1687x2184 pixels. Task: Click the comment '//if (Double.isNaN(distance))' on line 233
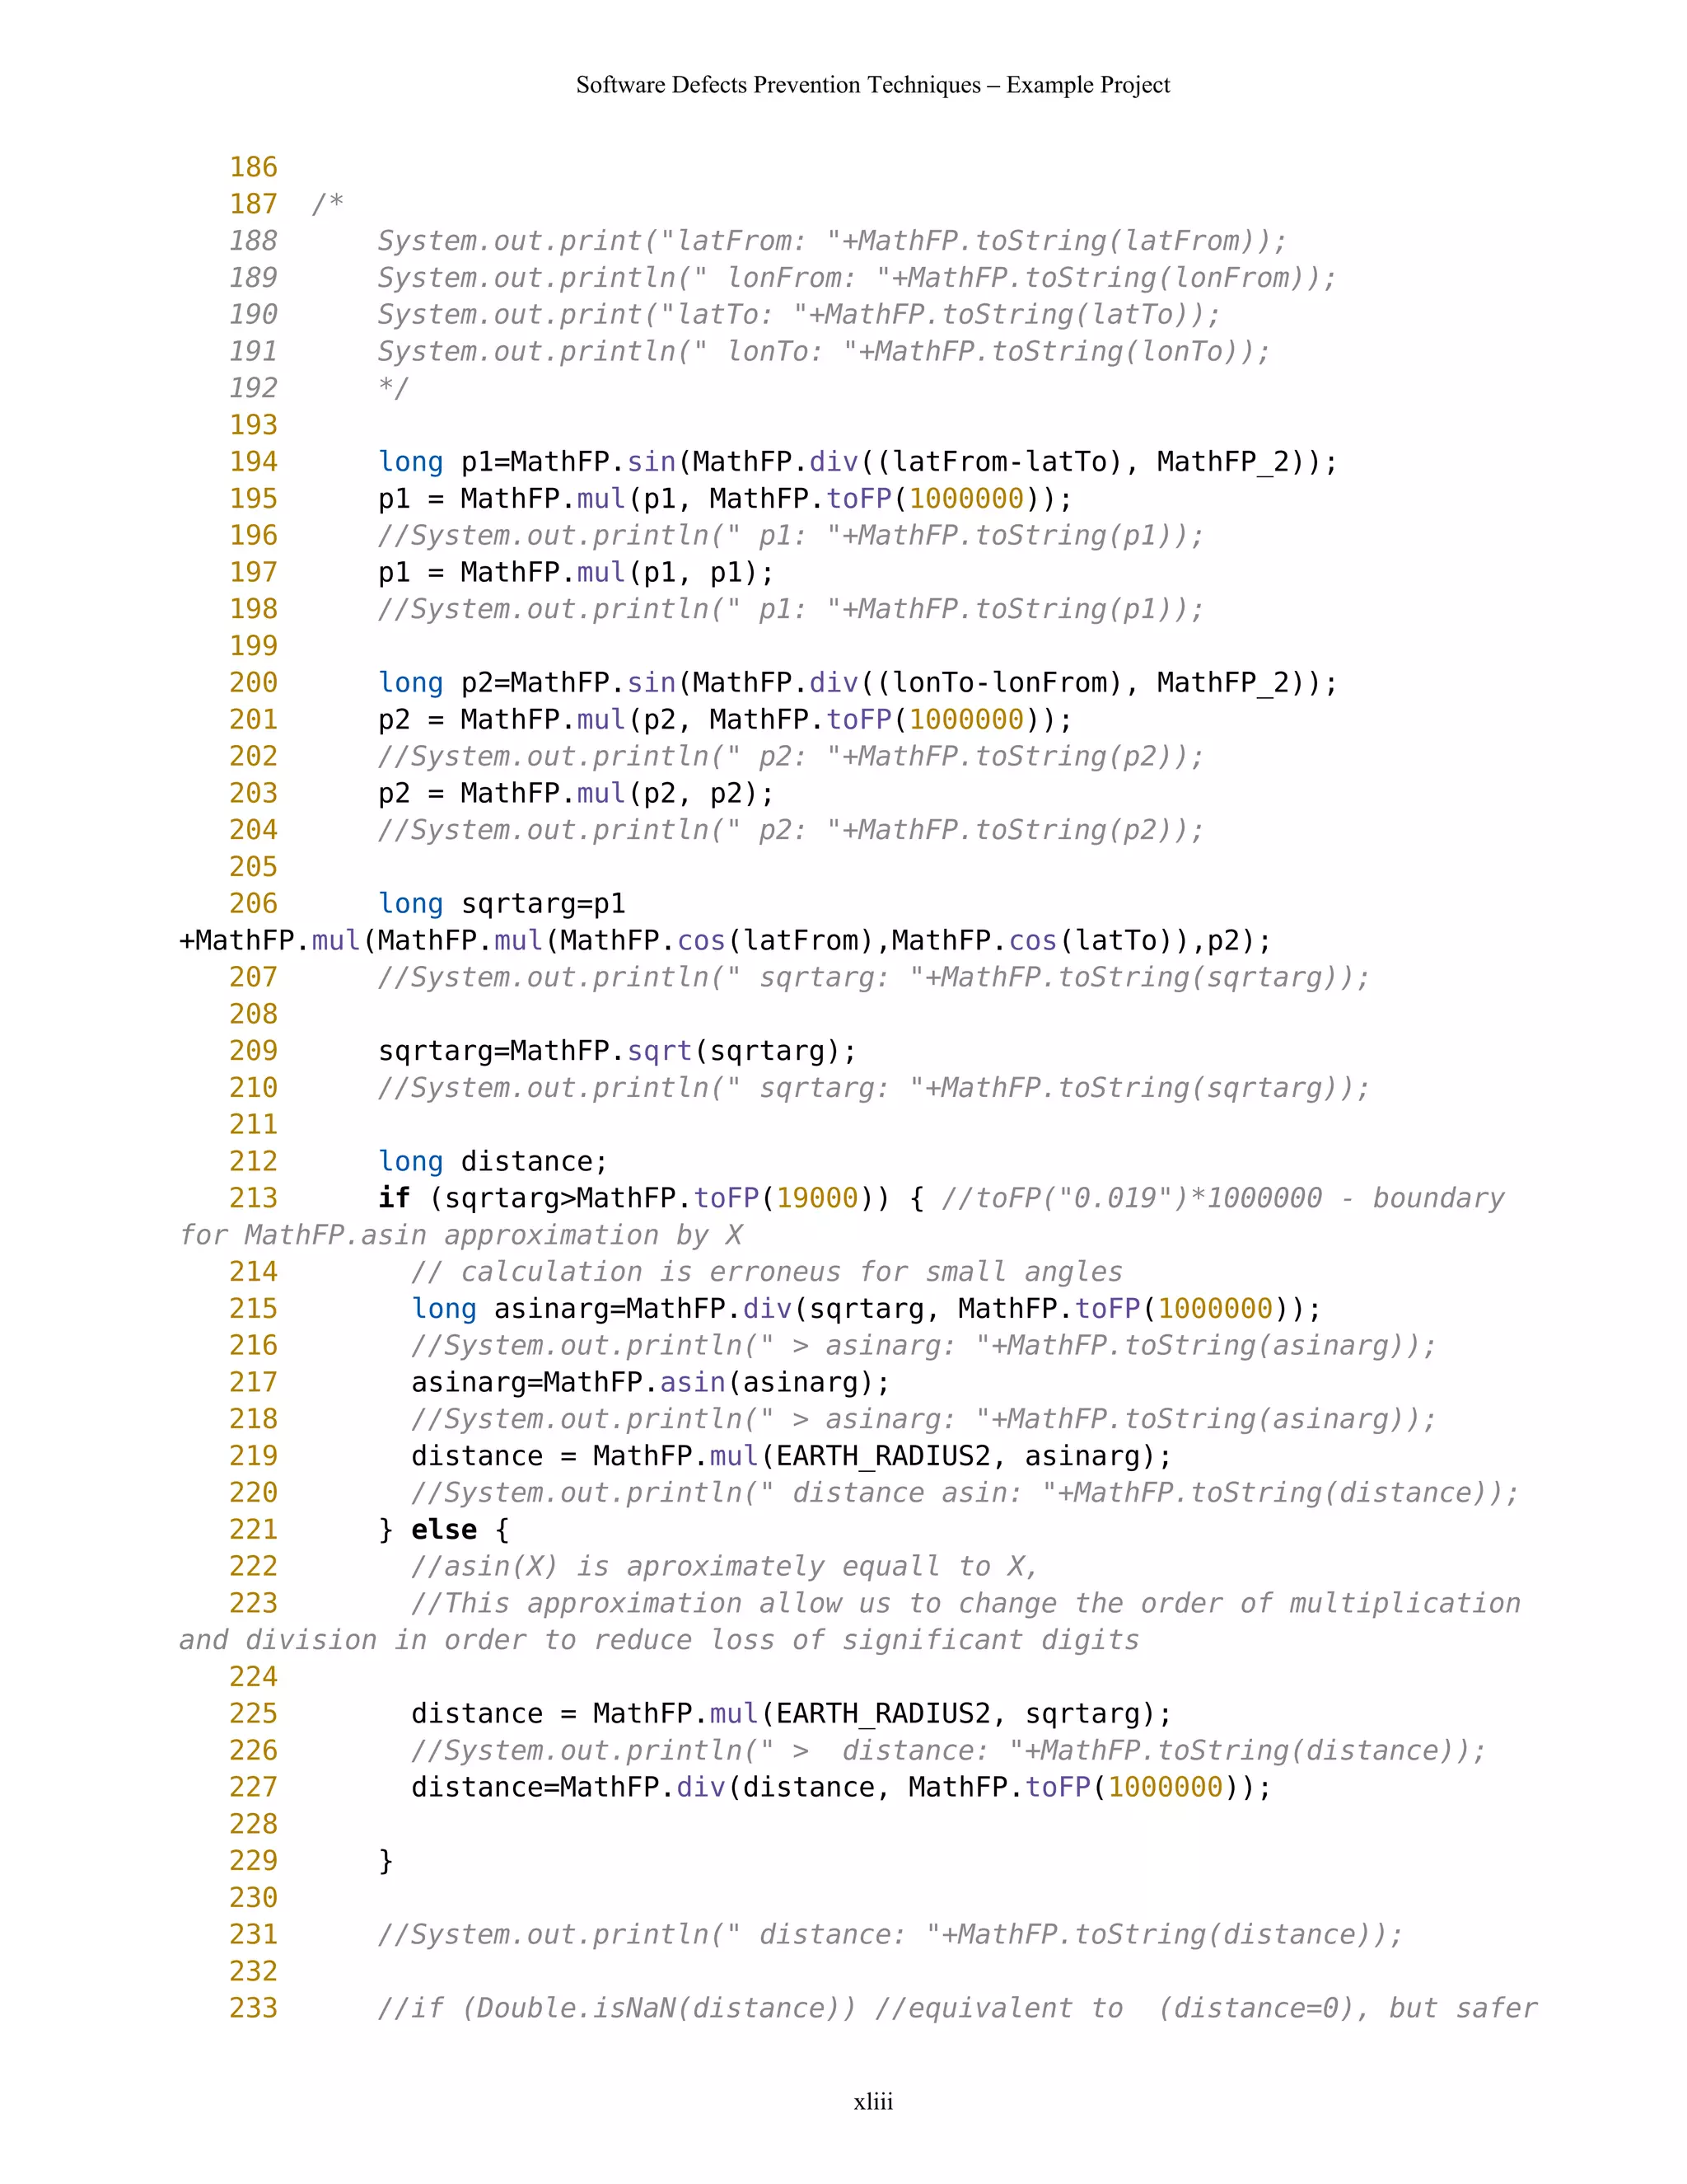pos(617,2009)
